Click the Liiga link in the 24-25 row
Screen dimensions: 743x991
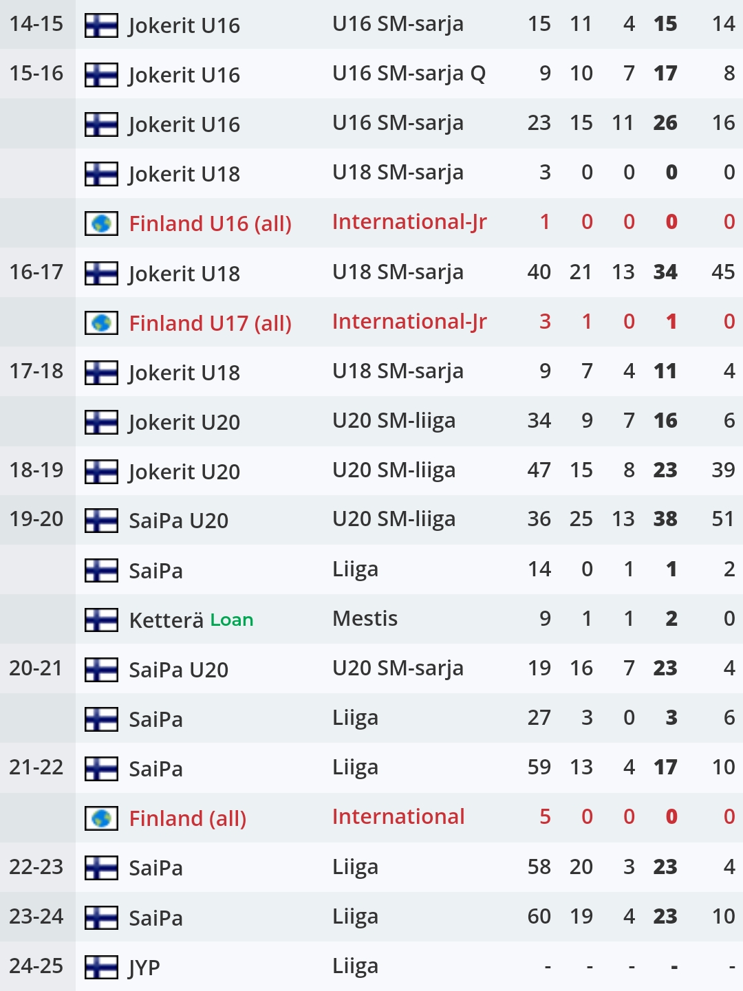(x=355, y=966)
